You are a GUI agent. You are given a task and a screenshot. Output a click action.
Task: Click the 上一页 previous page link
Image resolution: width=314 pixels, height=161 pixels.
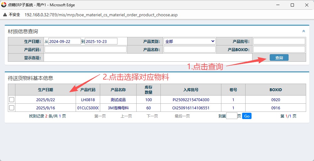click(x=126, y=116)
